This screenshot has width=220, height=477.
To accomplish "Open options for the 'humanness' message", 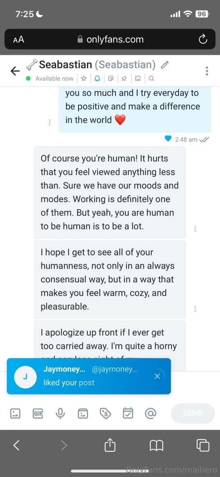I will click(195, 309).
